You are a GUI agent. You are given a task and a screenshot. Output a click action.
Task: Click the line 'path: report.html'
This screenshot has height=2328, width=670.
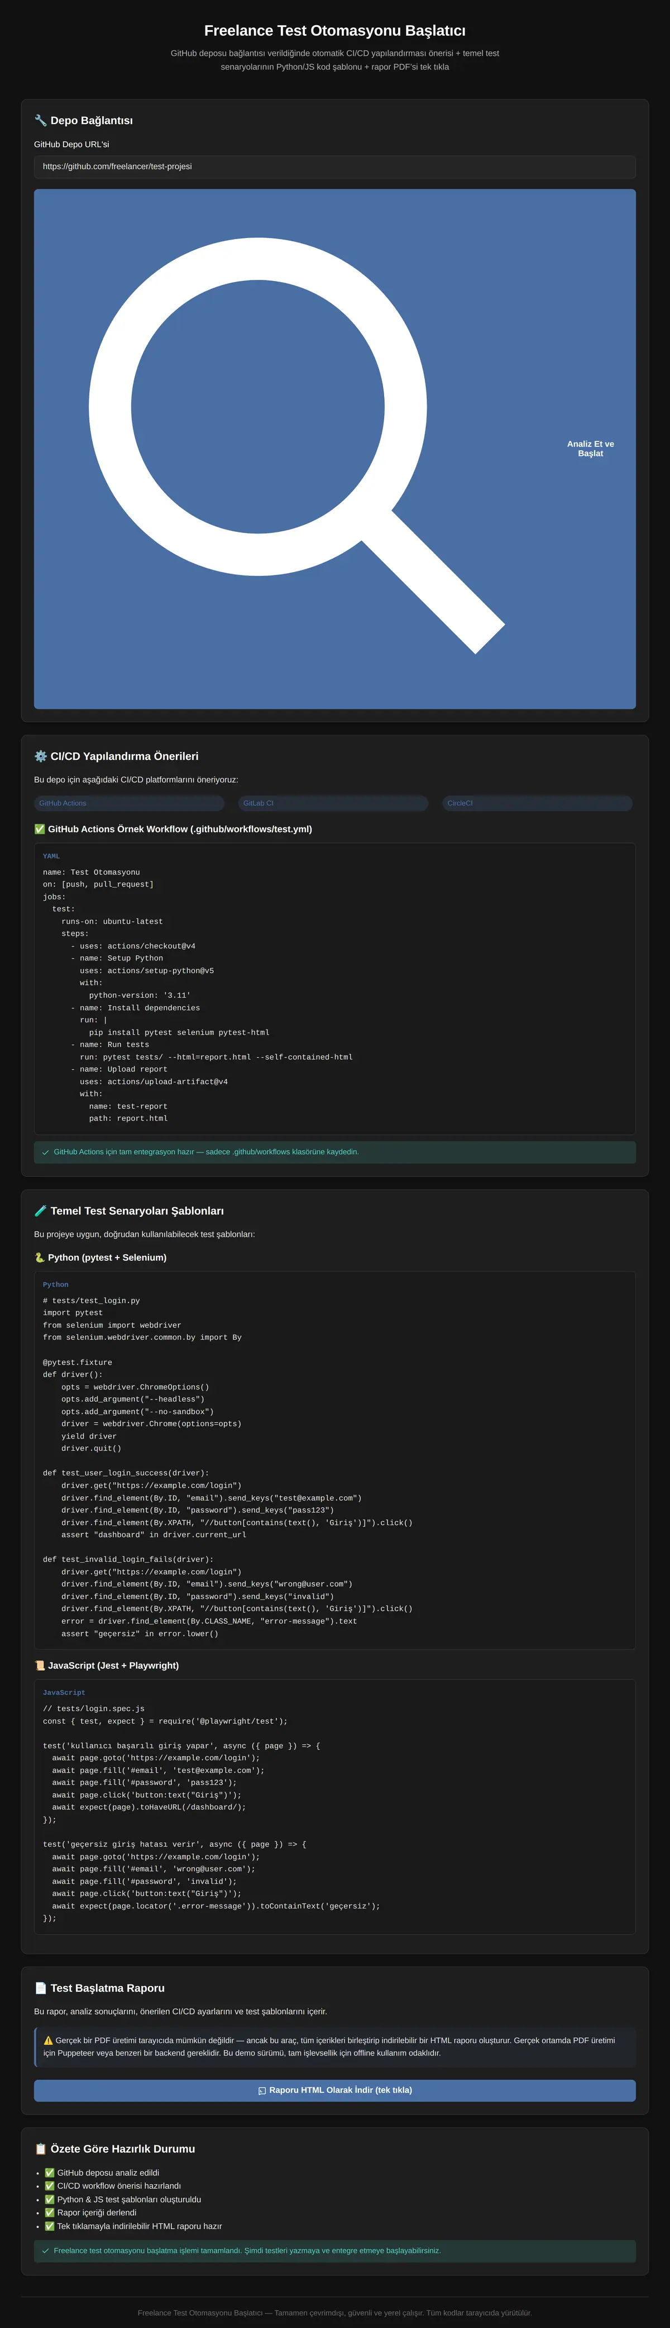point(128,1119)
